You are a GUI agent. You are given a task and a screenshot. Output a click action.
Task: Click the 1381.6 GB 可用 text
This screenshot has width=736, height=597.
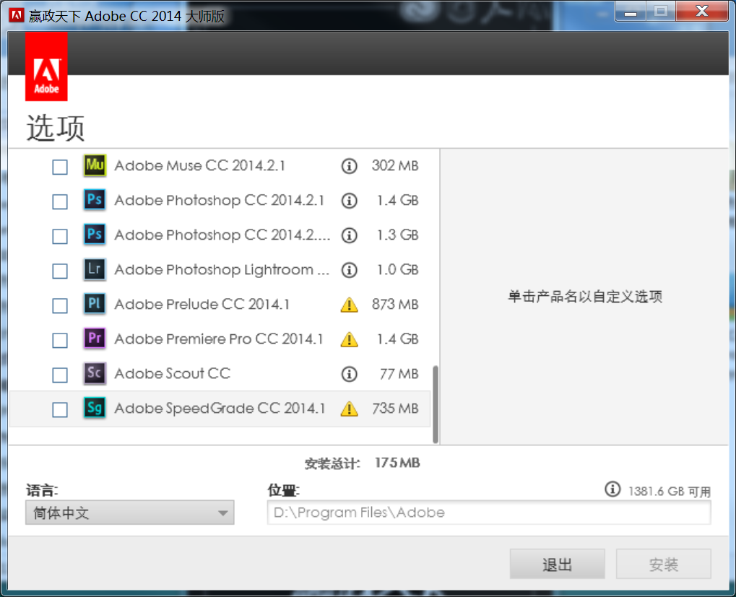point(670,492)
